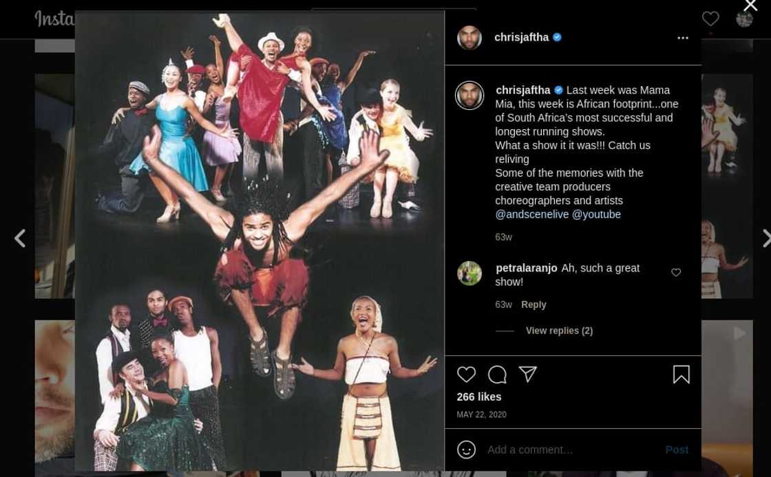
Task: Close the post overlay
Action: click(750, 7)
